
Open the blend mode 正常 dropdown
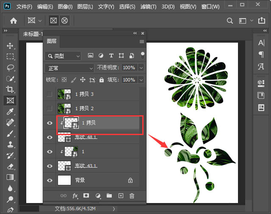click(x=69, y=68)
